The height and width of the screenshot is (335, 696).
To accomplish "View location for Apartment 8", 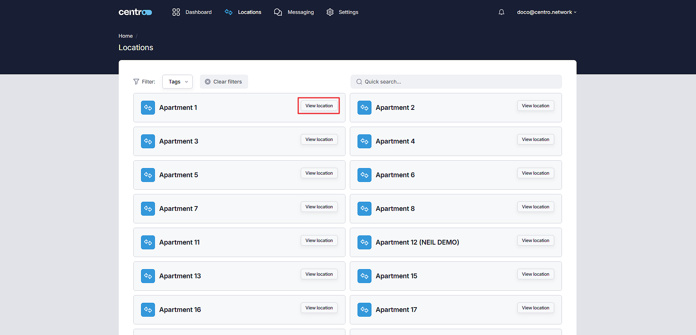I will 536,207.
